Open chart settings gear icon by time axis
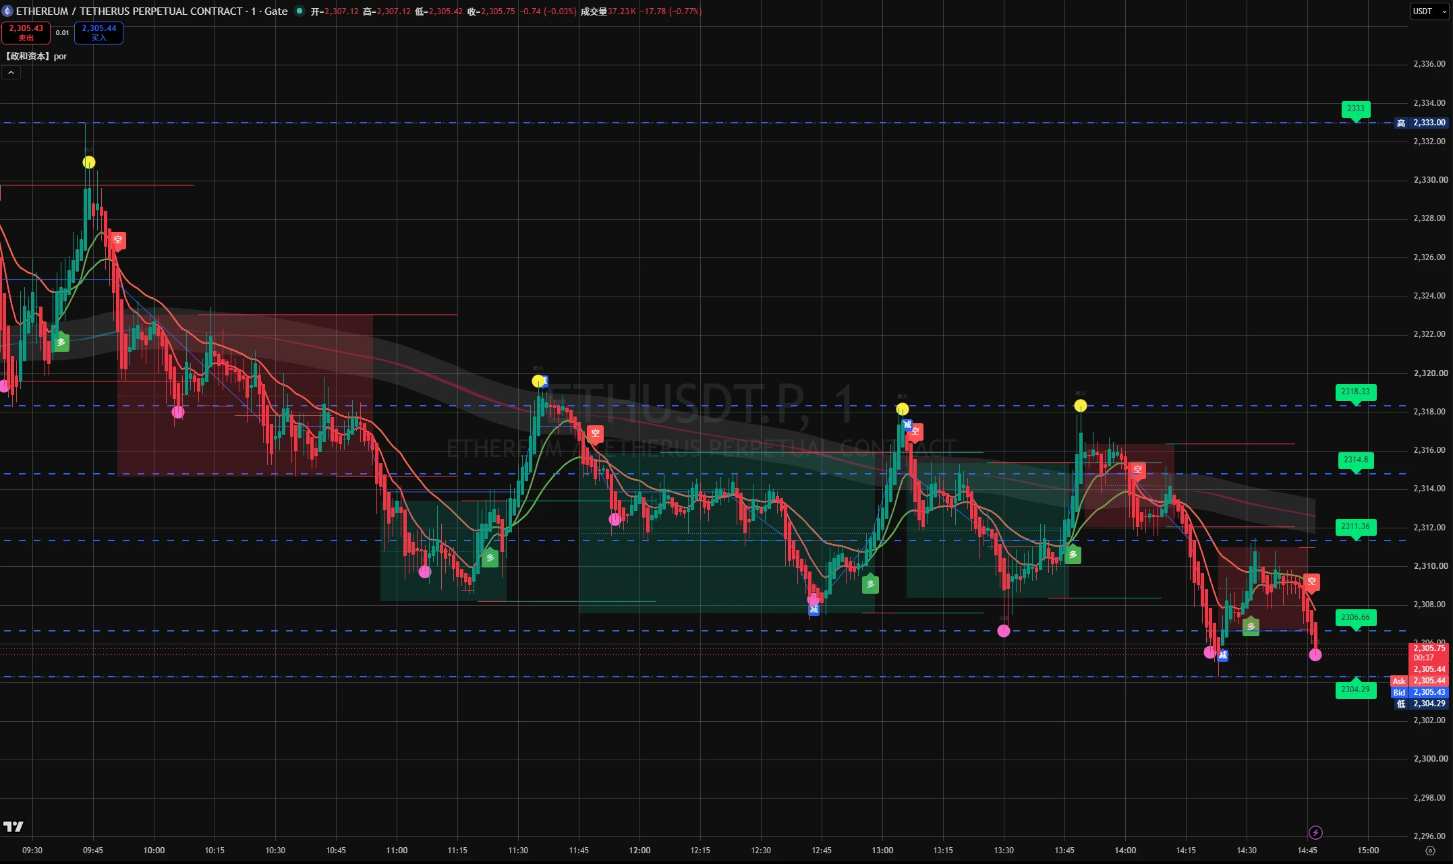Viewport: 1453px width, 864px height. pyautogui.click(x=1429, y=851)
